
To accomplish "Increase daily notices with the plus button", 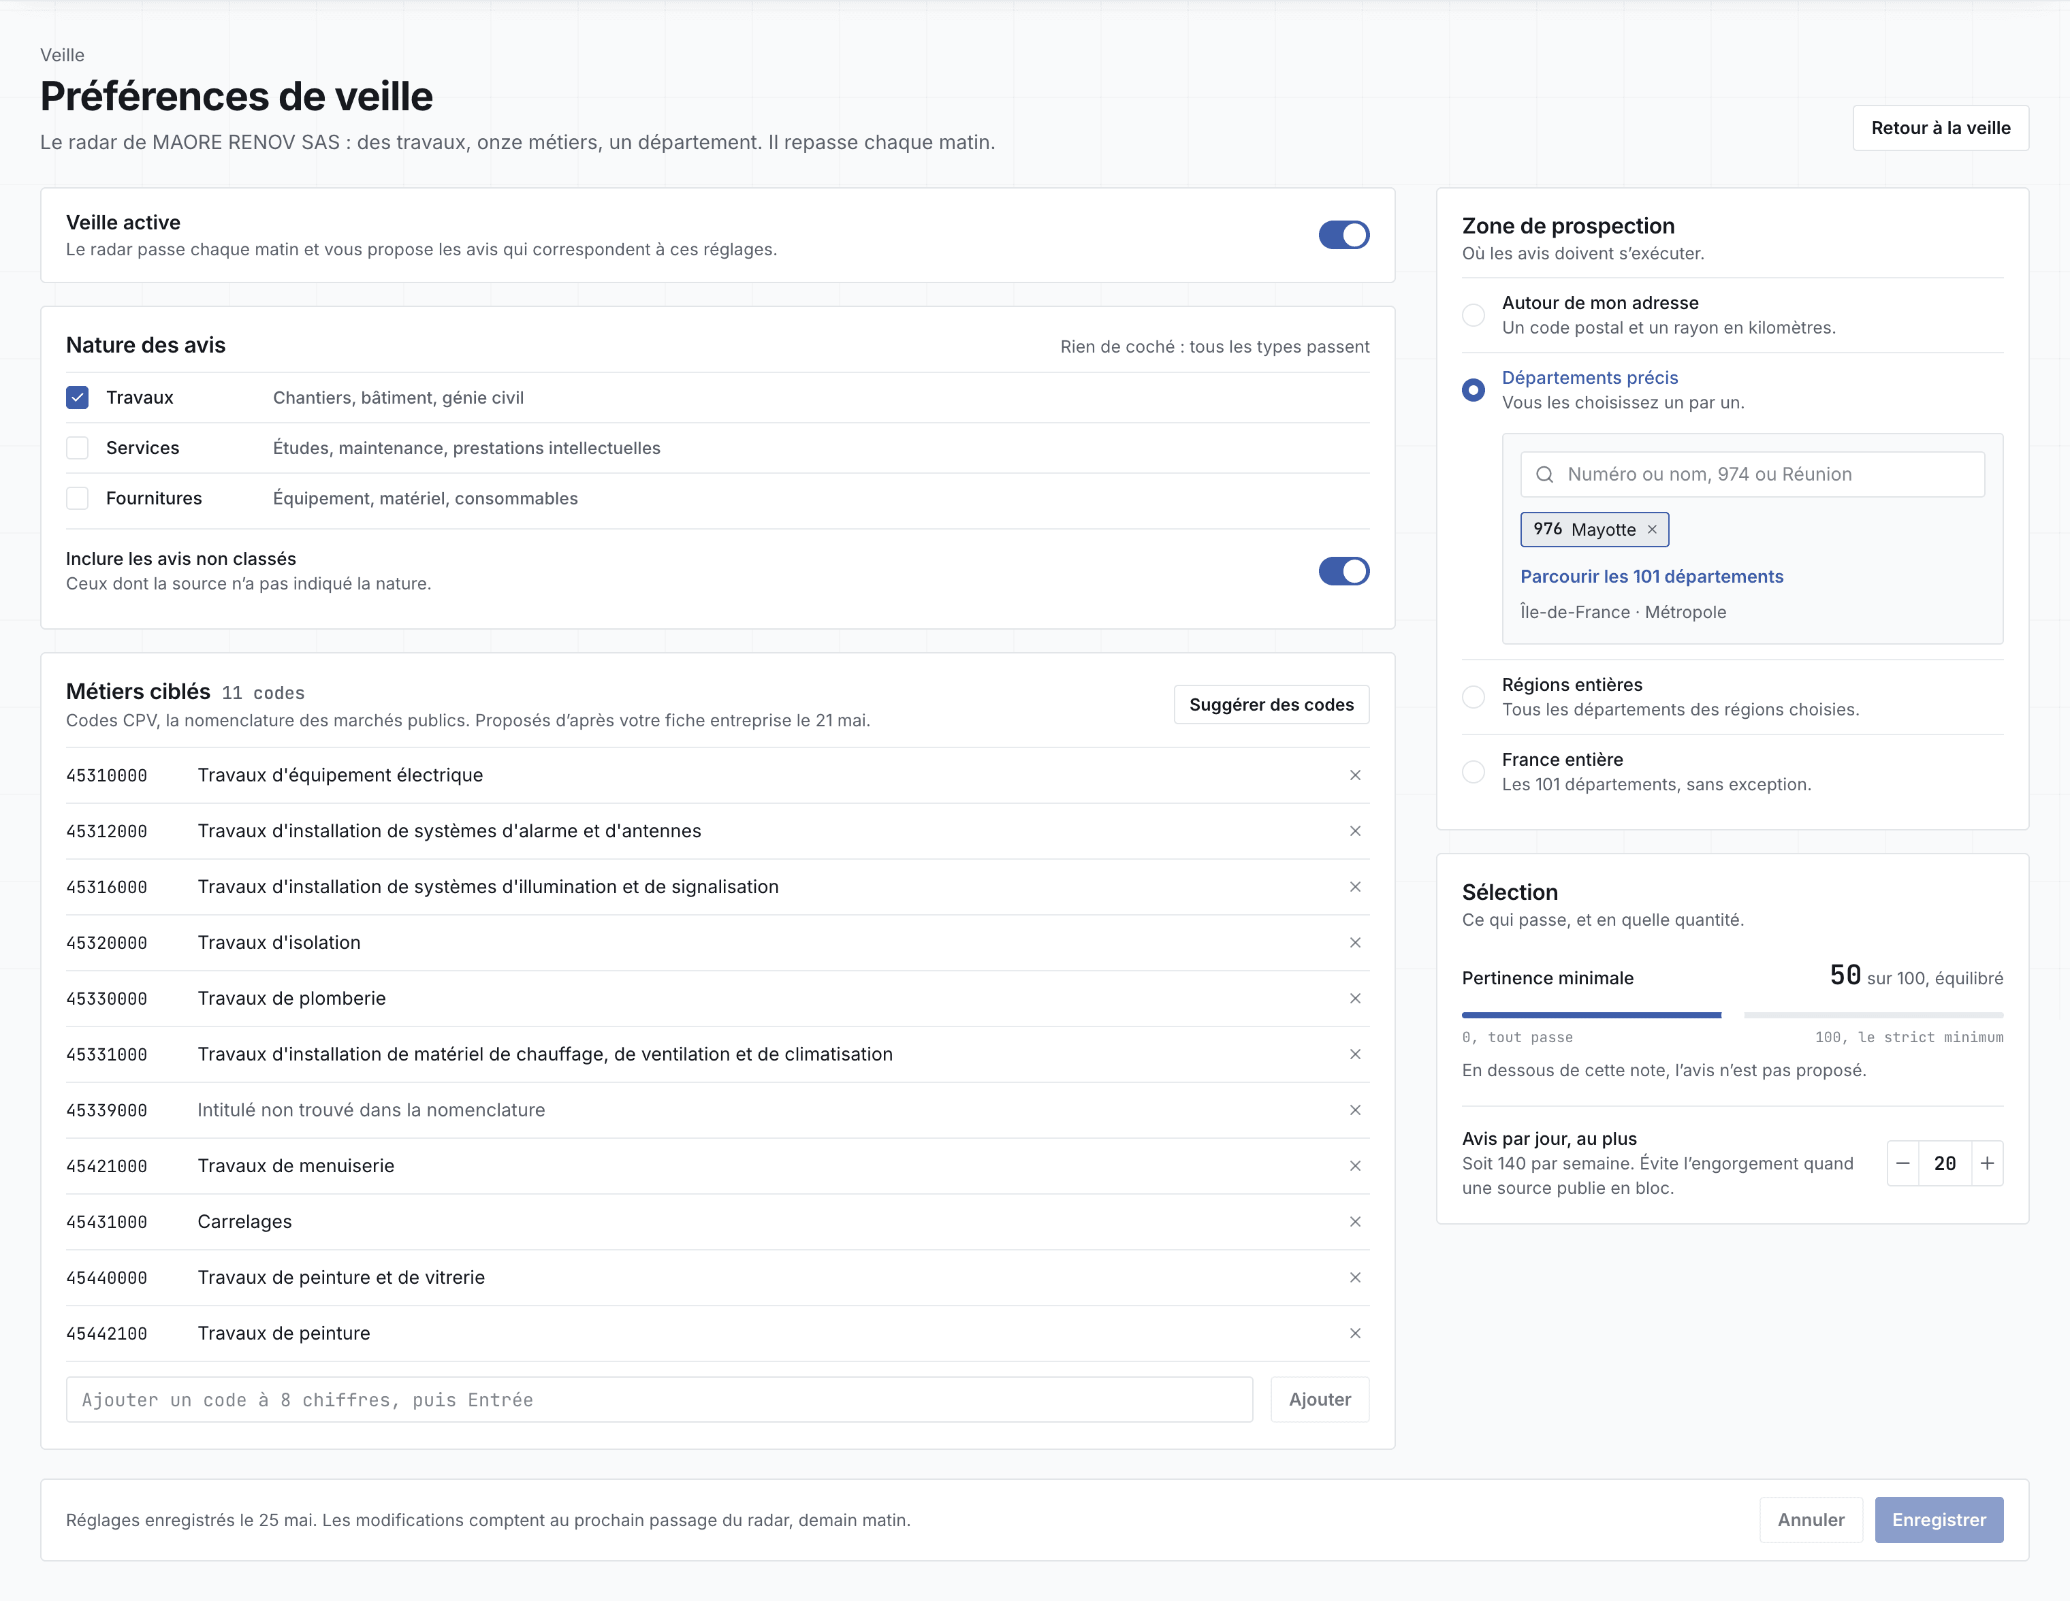I will coord(1988,1163).
